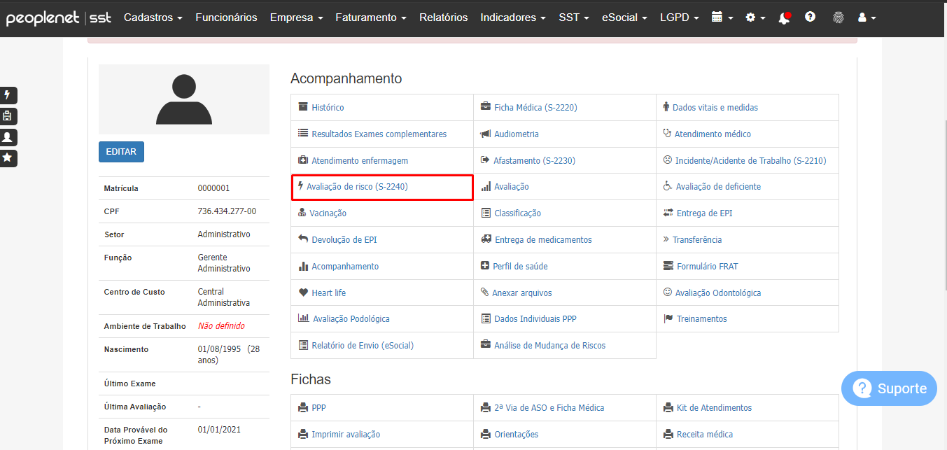Open the settings gear dropdown
Image resolution: width=947 pixels, height=450 pixels.
pyautogui.click(x=754, y=17)
